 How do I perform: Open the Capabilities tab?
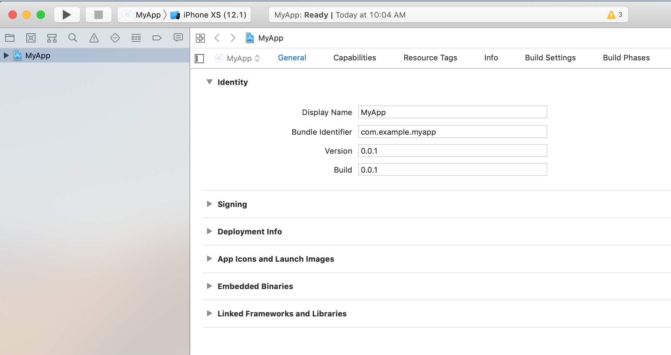[x=354, y=58]
